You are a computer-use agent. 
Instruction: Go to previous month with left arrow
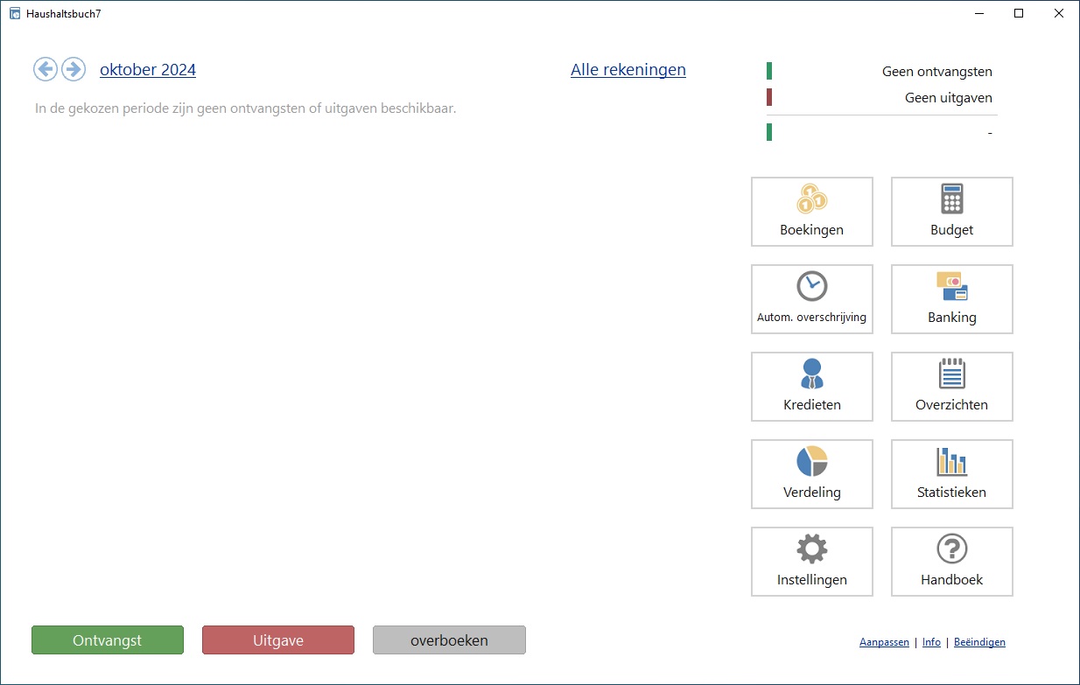[x=46, y=69]
